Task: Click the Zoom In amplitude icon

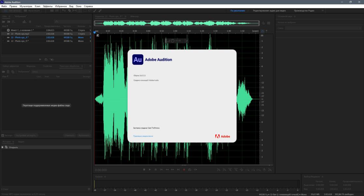Action: (x=219, y=170)
